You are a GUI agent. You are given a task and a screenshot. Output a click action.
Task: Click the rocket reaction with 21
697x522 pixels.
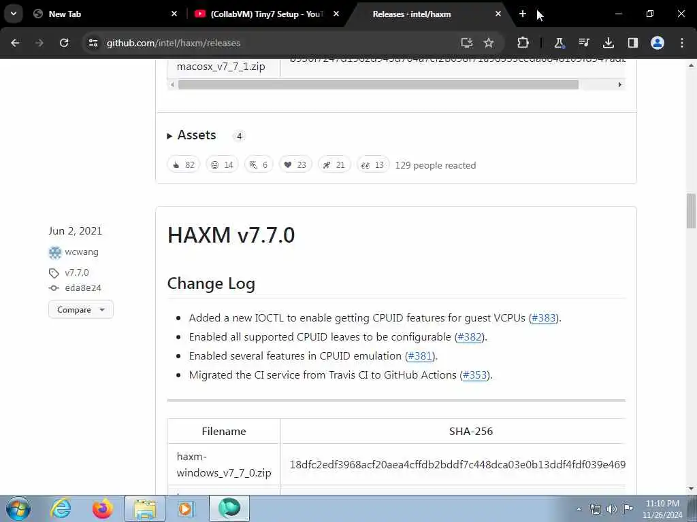334,164
